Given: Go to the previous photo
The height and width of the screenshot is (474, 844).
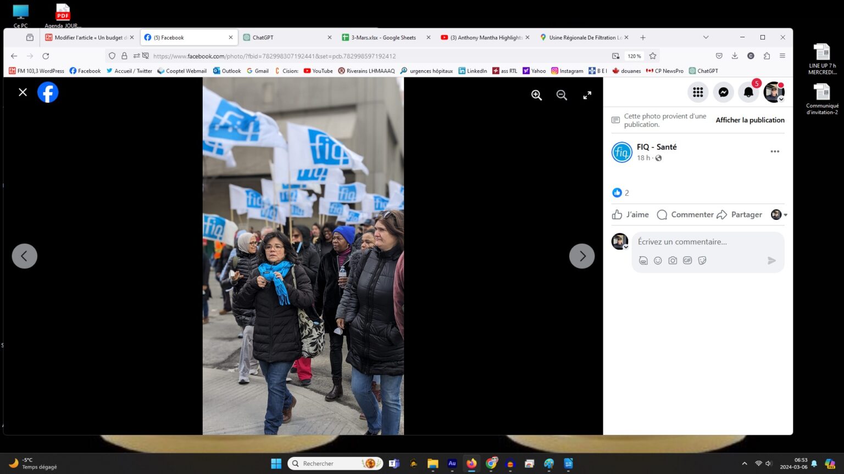Looking at the screenshot, I should (25, 256).
